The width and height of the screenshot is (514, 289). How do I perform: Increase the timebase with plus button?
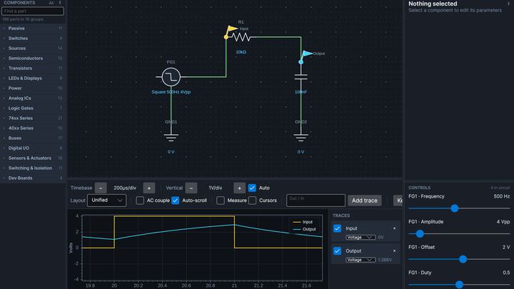click(149, 188)
